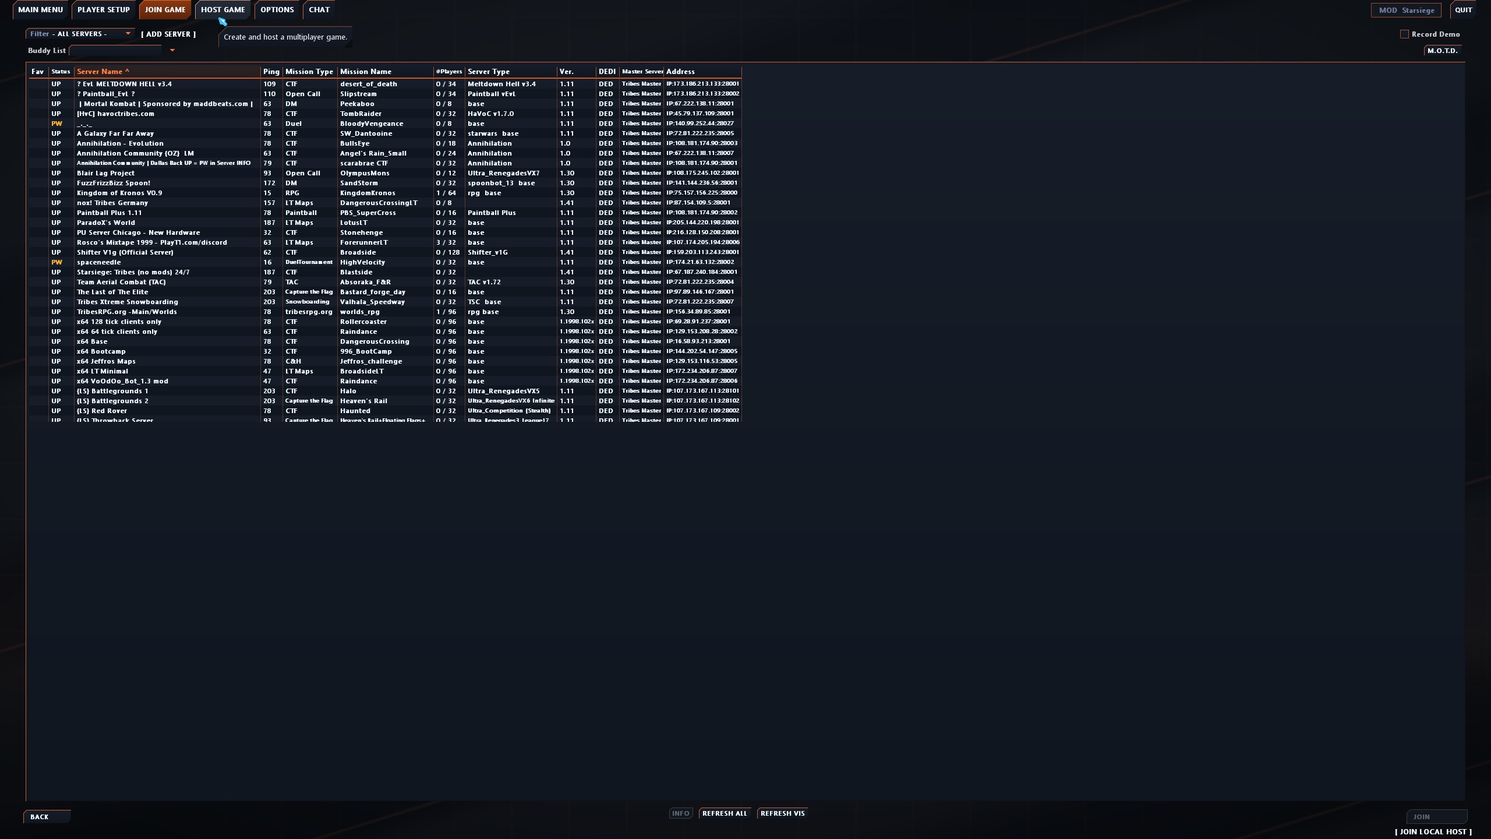Click the MOD Starsiege button
Image resolution: width=1491 pixels, height=839 pixels.
[1405, 10]
